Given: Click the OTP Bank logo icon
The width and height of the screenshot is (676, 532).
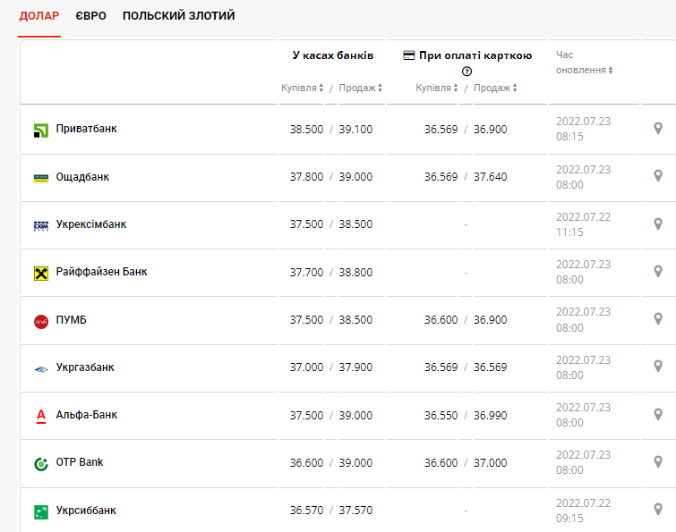Looking at the screenshot, I should click(x=41, y=463).
